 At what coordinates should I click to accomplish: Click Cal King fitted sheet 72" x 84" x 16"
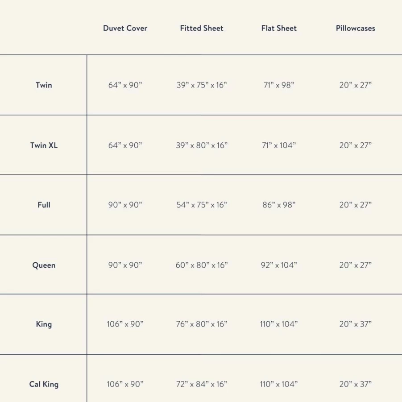pos(202,384)
